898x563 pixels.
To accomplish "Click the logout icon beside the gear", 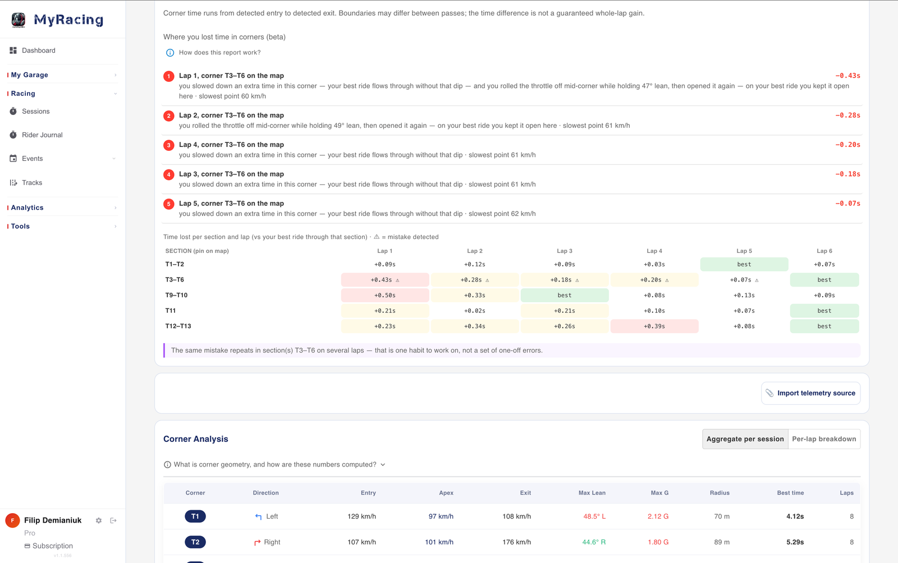I will pos(113,520).
